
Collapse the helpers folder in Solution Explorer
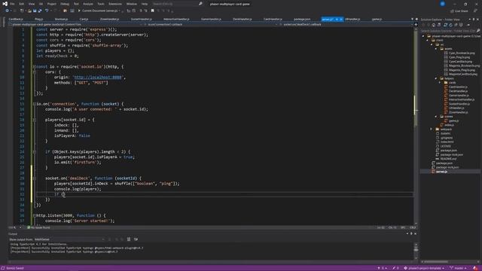(436, 78)
